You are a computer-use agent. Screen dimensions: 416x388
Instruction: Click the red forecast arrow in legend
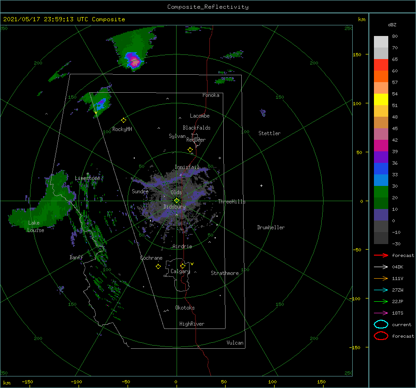pyautogui.click(x=381, y=255)
